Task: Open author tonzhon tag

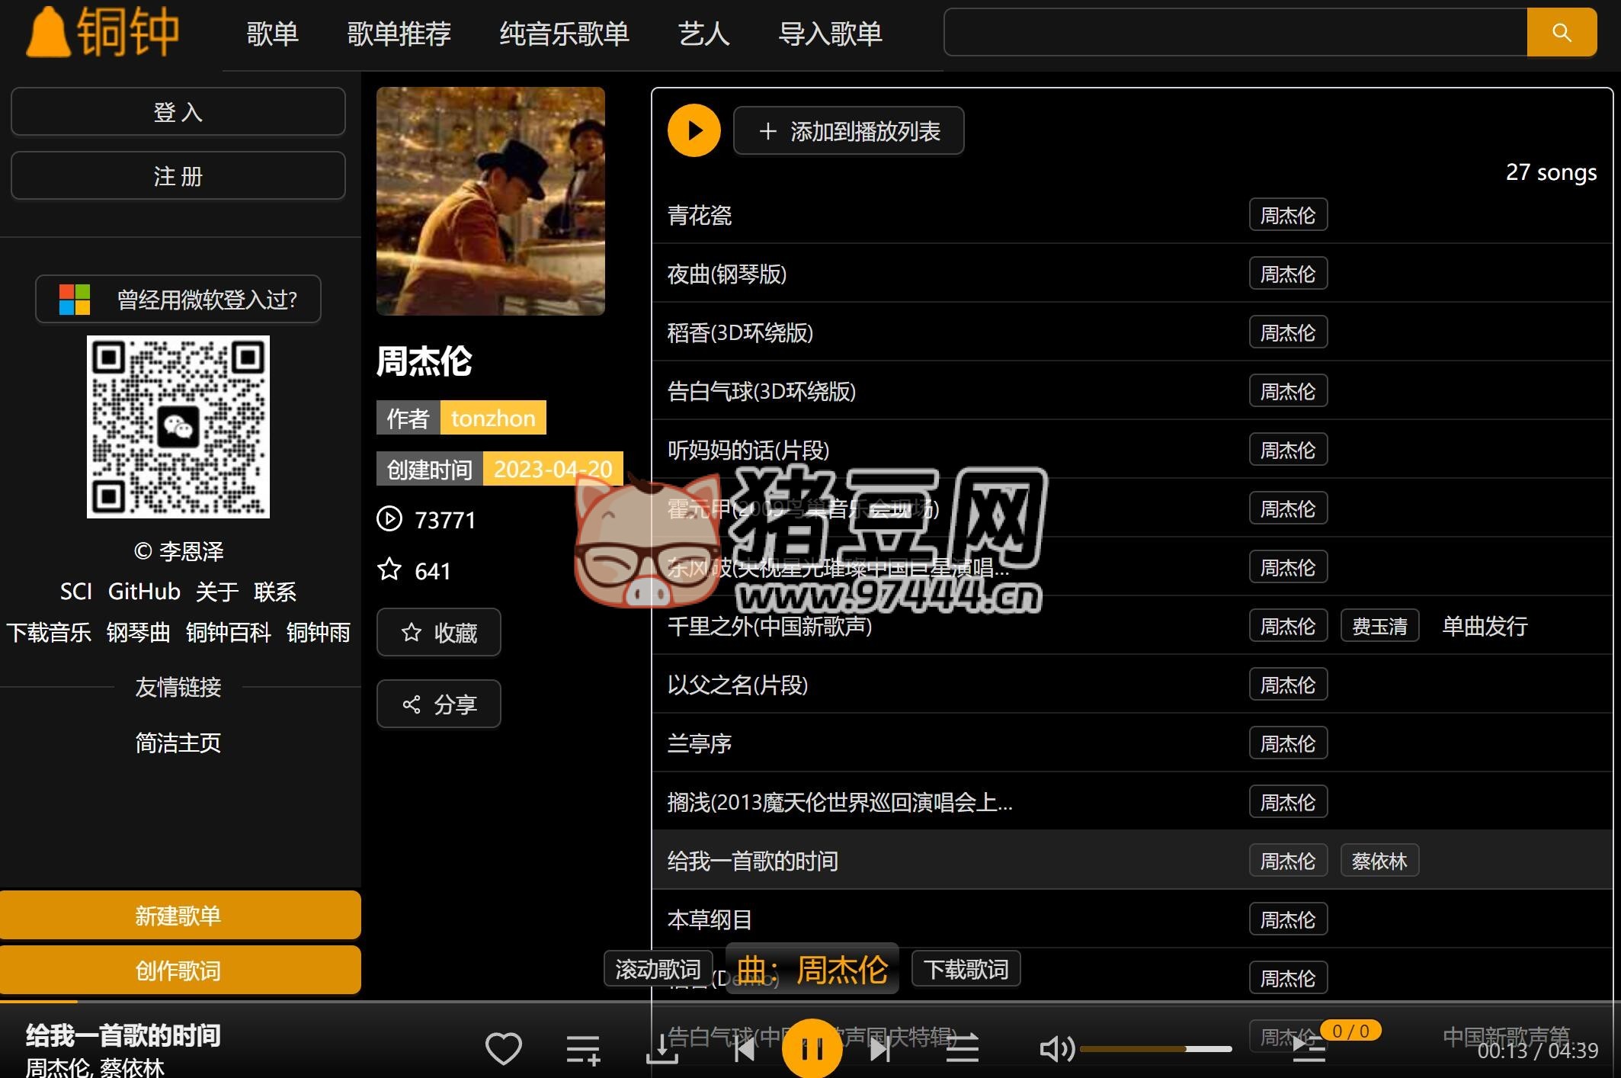Action: [x=493, y=418]
